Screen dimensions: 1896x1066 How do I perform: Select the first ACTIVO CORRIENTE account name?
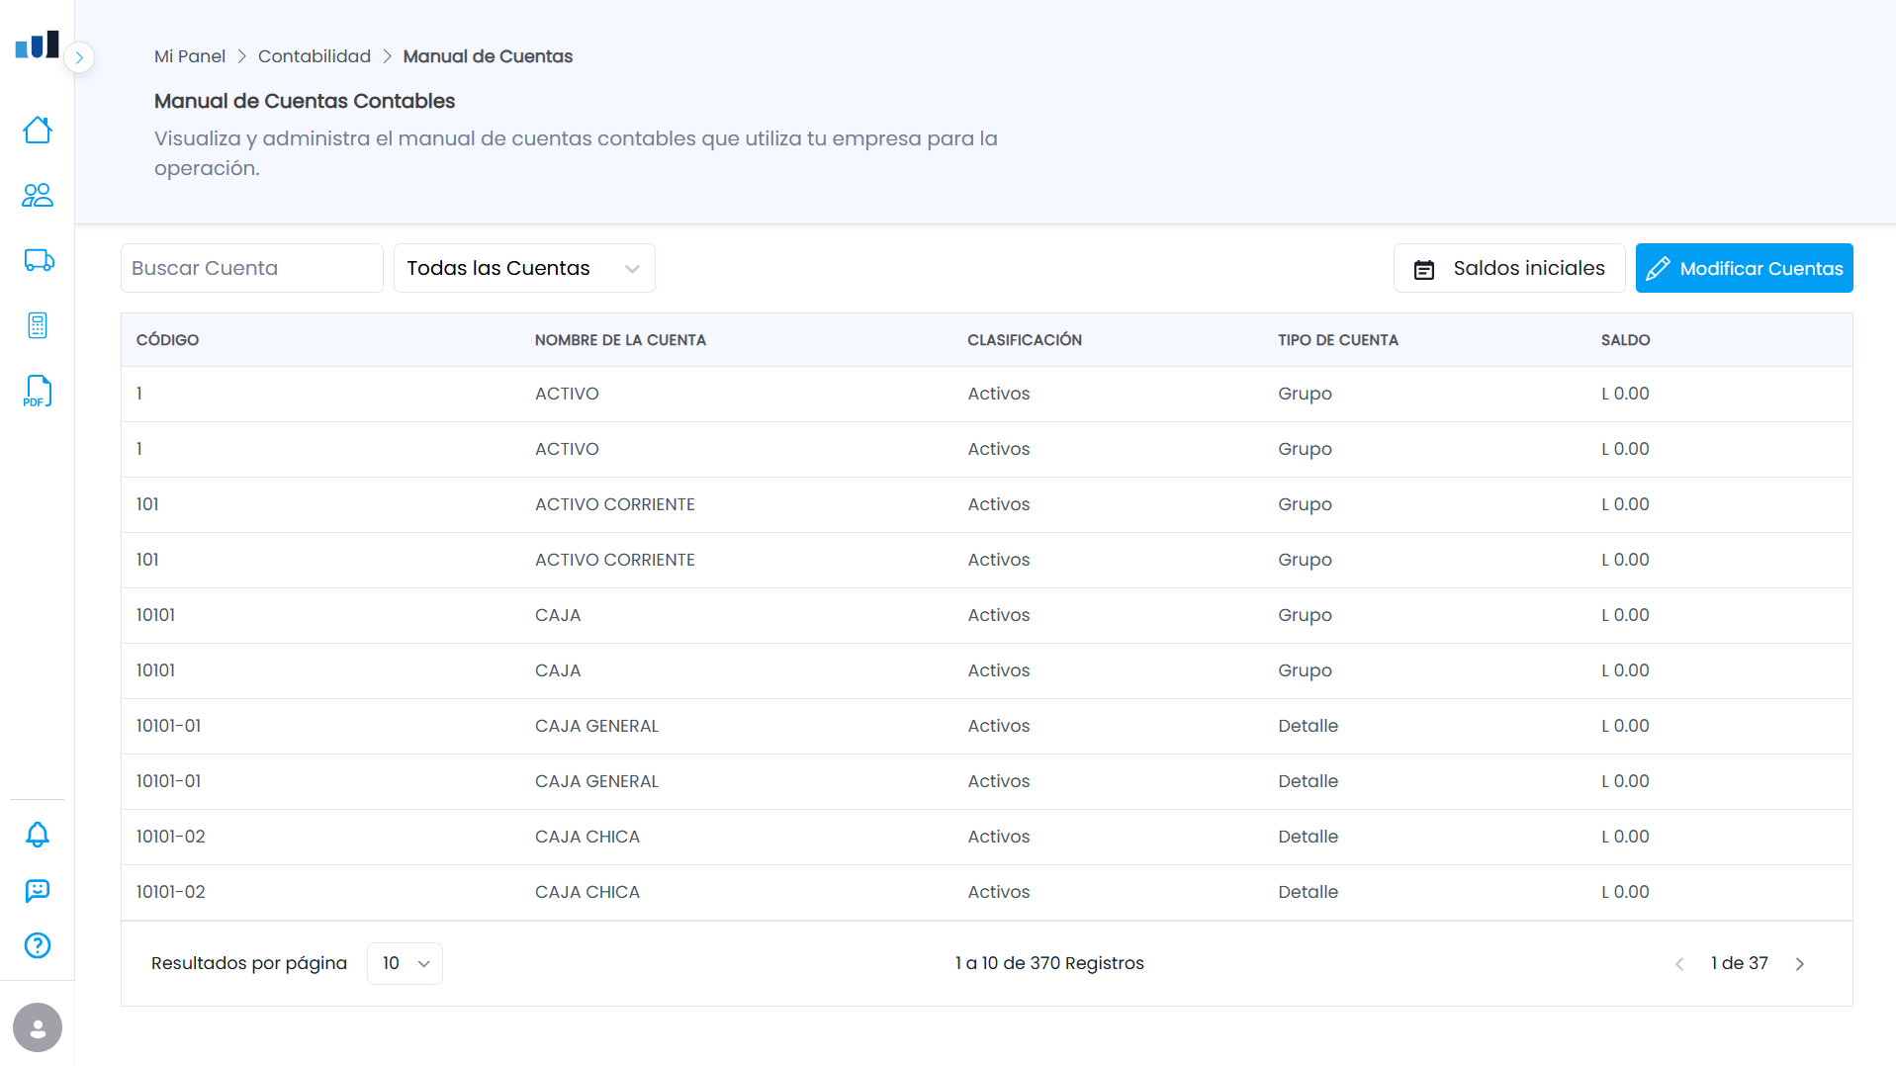[x=615, y=504]
